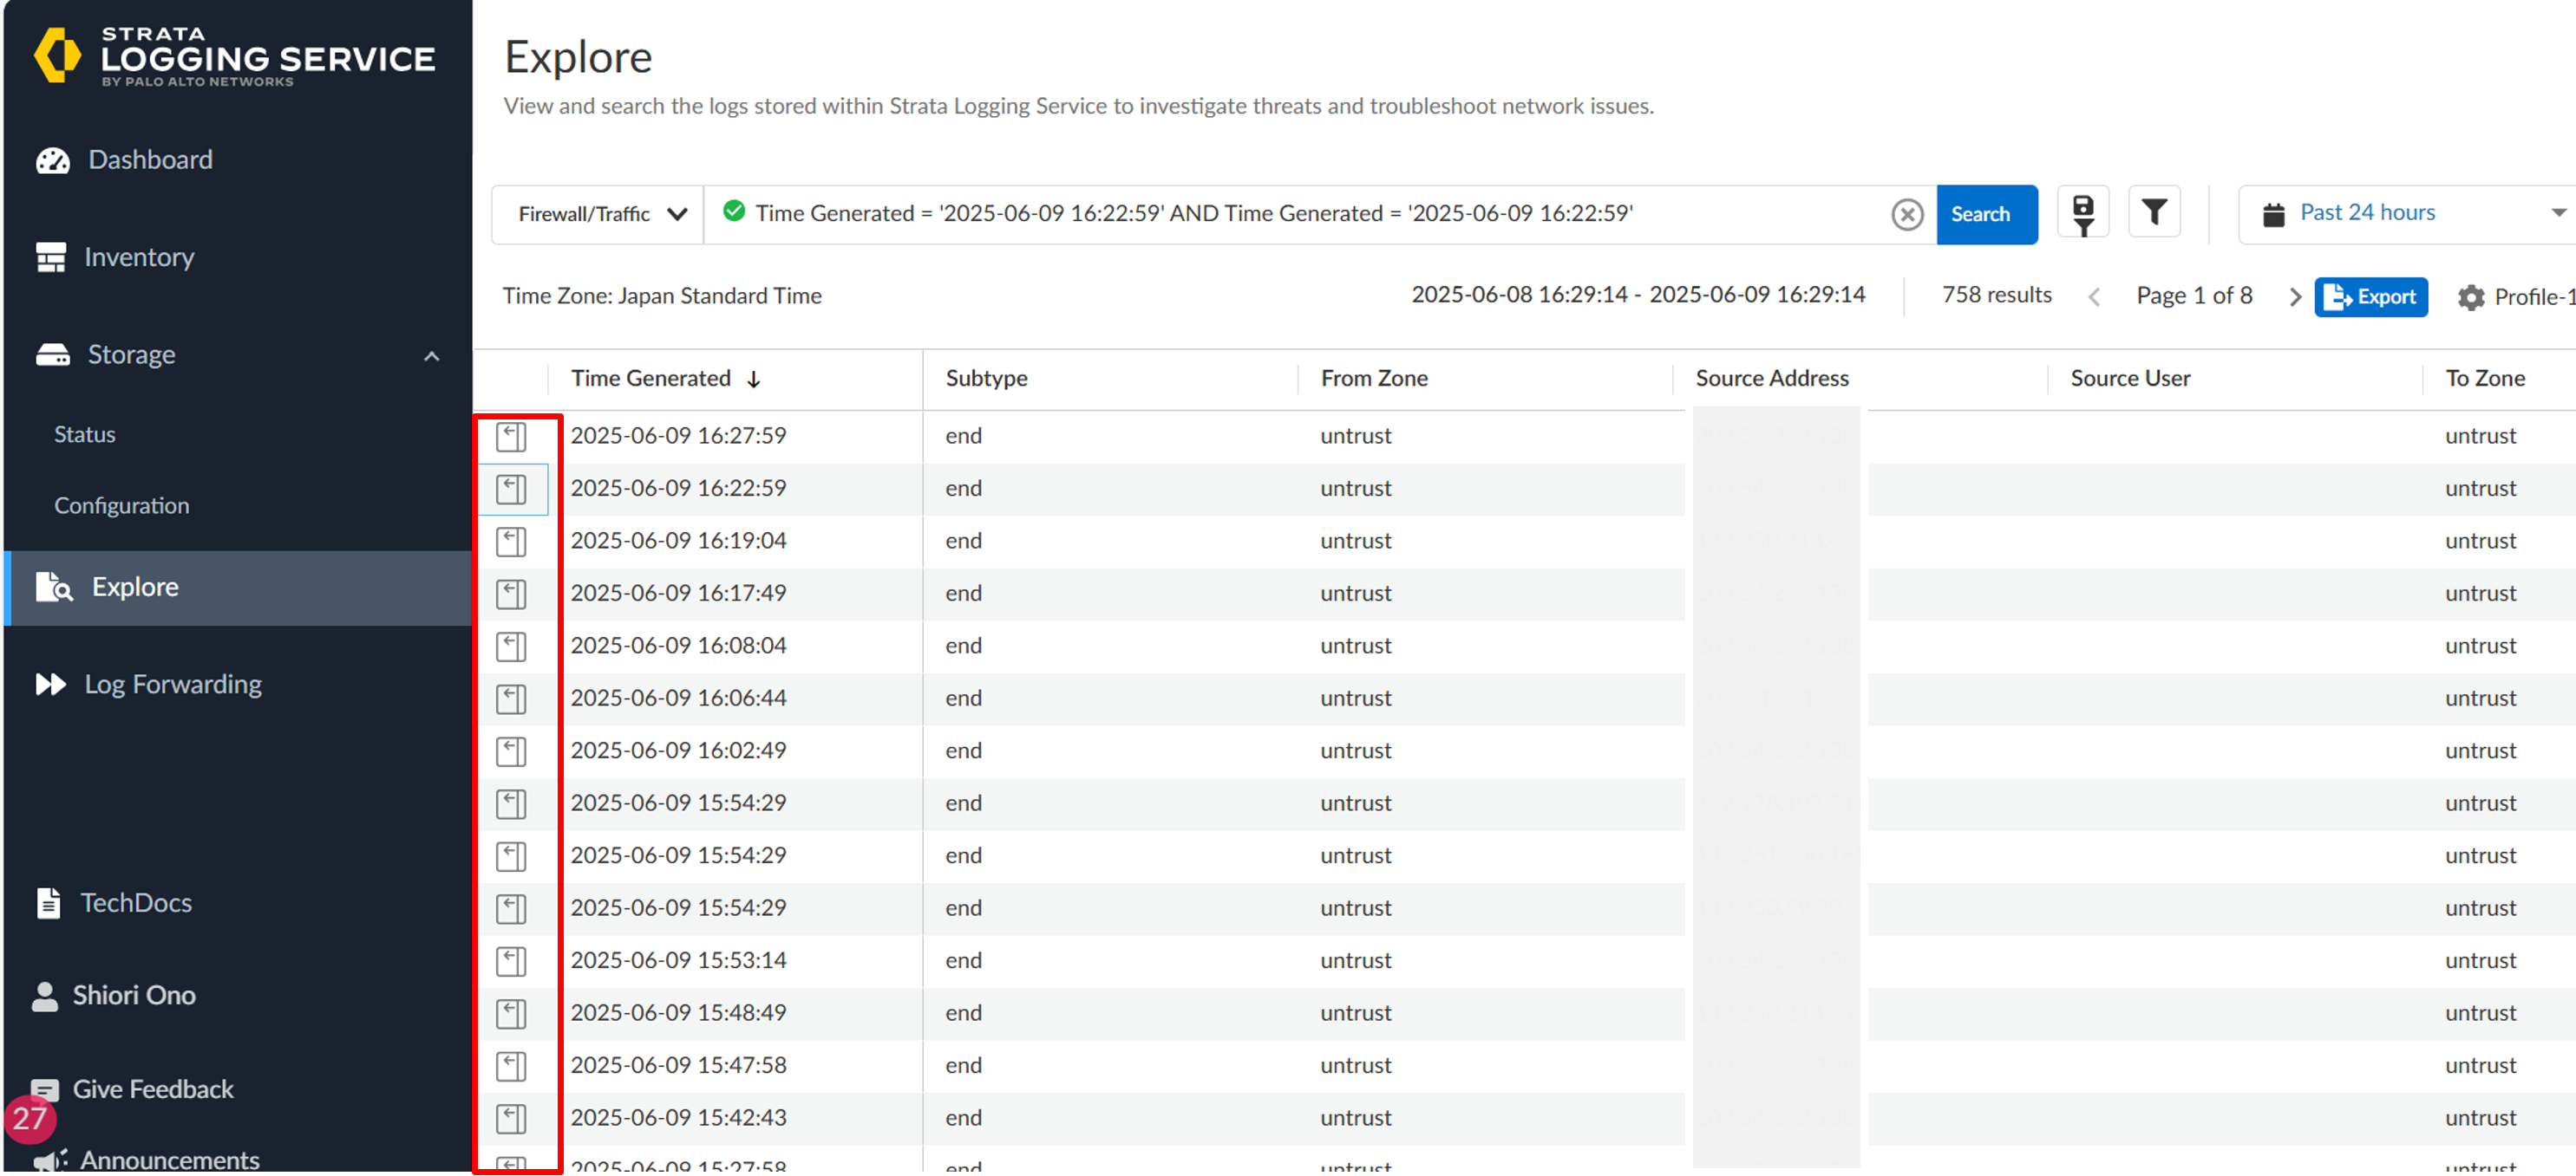Screen dimensions: 2576x1176
Task: Click the Strata Logging Service logo
Action: 235,56
